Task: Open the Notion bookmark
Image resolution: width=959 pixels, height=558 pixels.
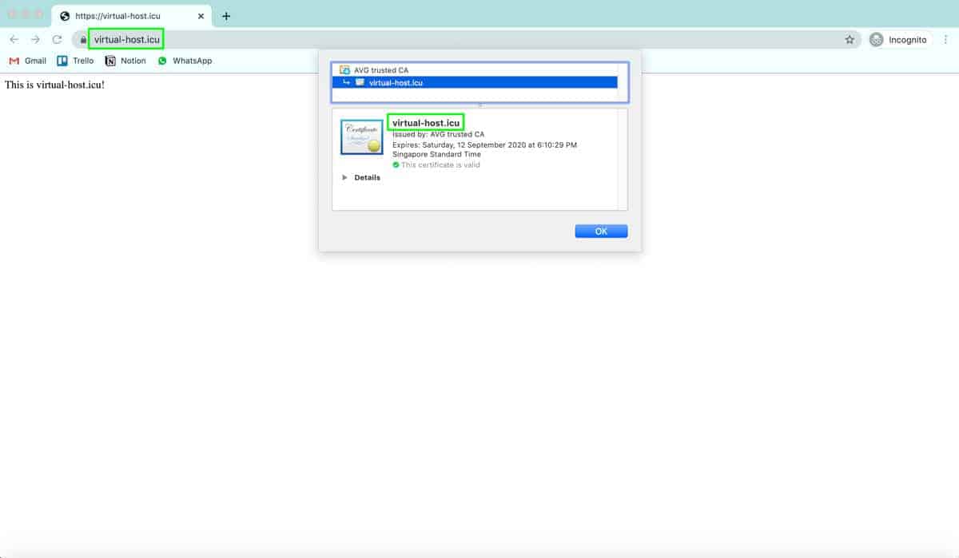Action: coord(125,60)
